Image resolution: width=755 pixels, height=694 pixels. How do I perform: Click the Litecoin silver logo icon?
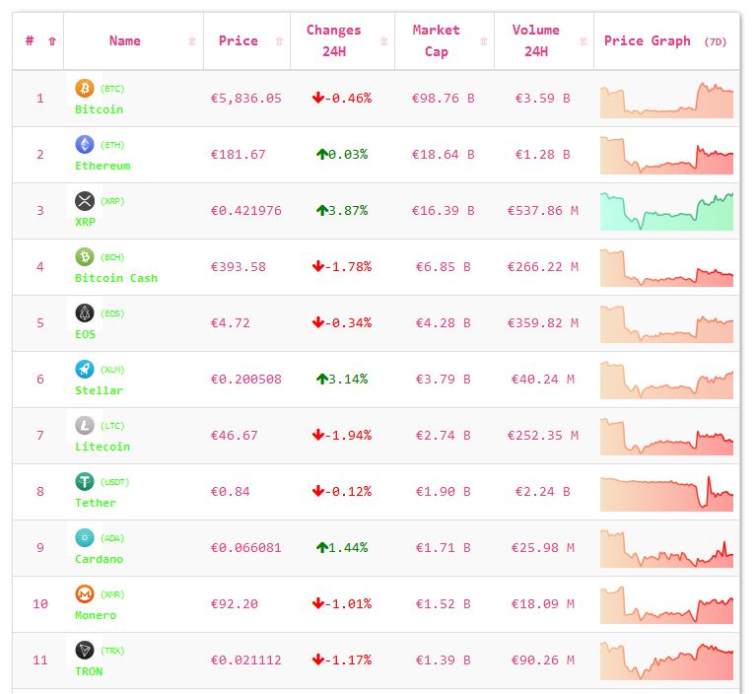tap(85, 425)
